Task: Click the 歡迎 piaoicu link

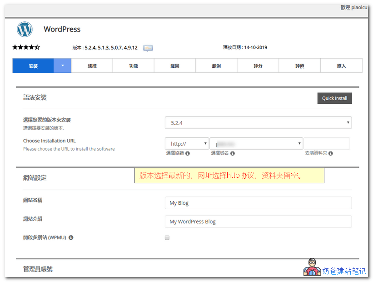Action: point(353,7)
